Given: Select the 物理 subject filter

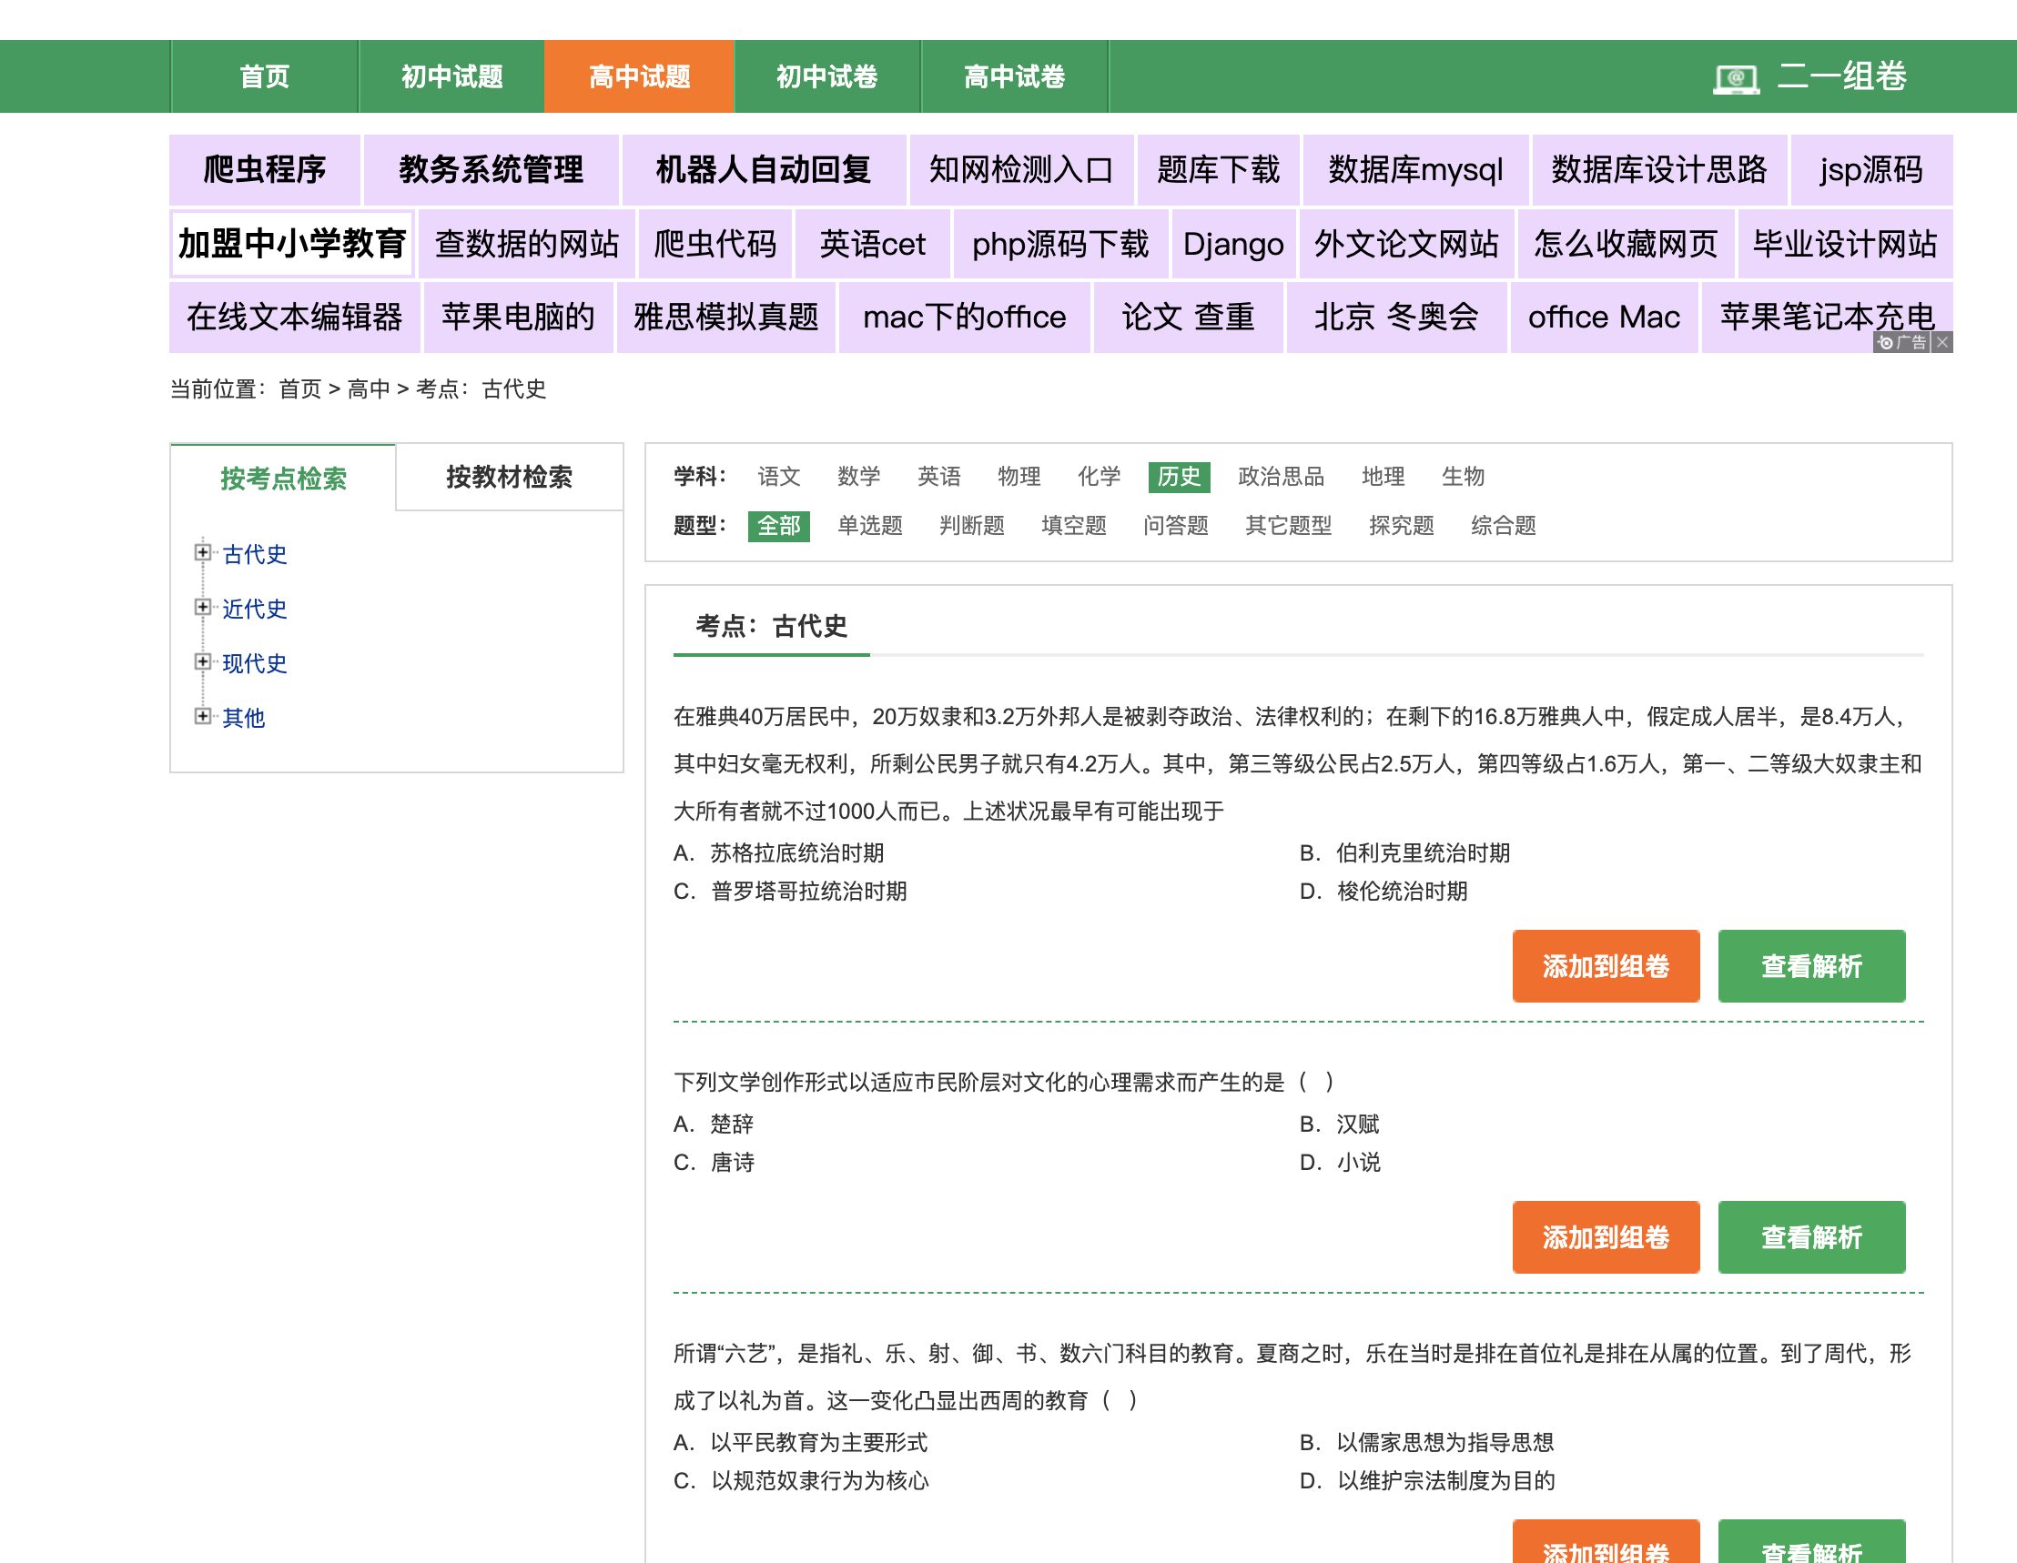Looking at the screenshot, I should pos(1019,477).
